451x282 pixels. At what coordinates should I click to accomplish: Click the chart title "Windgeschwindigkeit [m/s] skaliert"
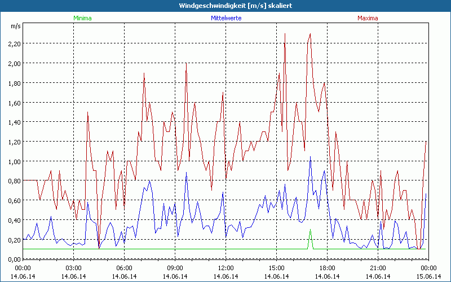tap(225, 5)
